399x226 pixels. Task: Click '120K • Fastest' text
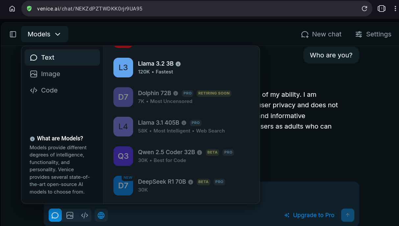point(155,72)
